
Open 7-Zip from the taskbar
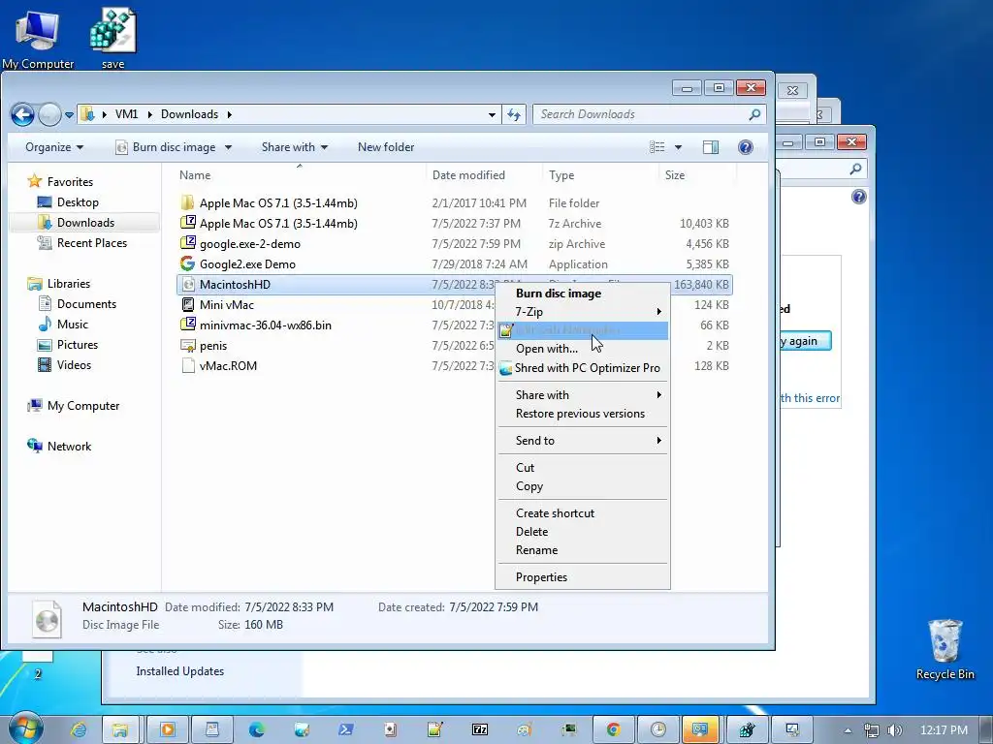pos(479,730)
